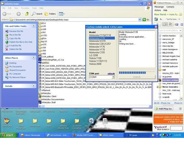Image resolution: width=184 pixels, height=145 pixels.
Task: Click the red X Delete this file
Action: [7, 49]
